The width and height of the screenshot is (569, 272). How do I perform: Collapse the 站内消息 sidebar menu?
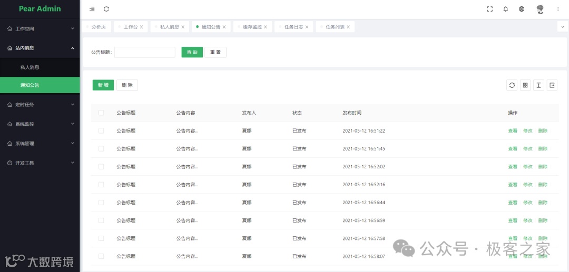point(40,48)
